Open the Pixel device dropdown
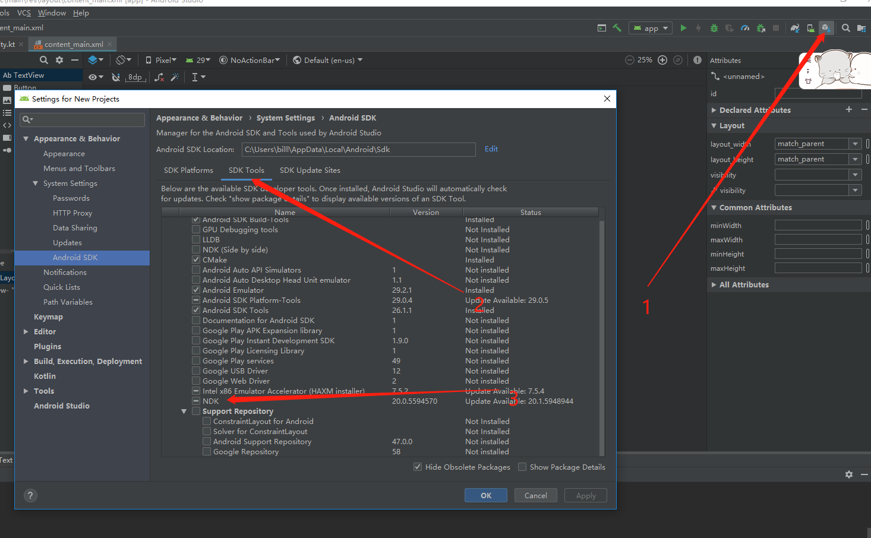The image size is (871, 538). click(161, 60)
